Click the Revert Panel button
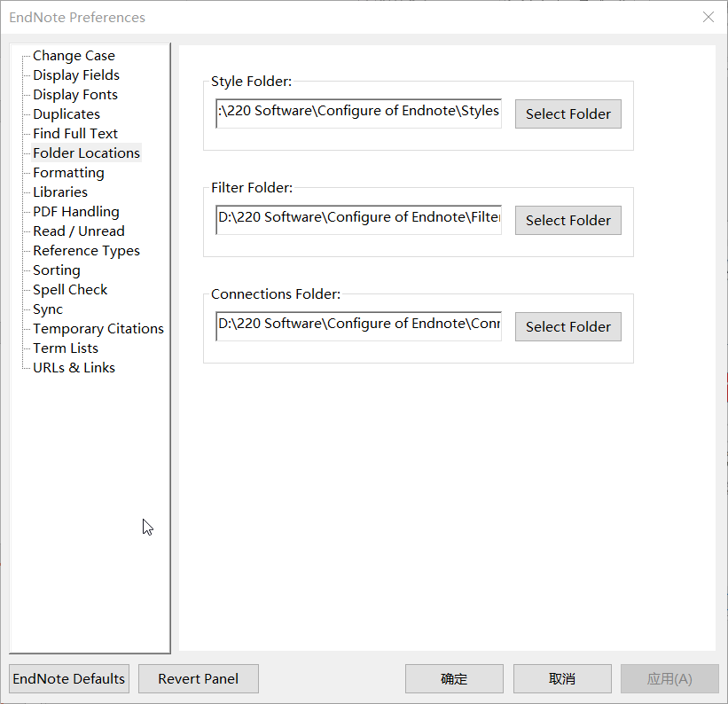 point(199,679)
